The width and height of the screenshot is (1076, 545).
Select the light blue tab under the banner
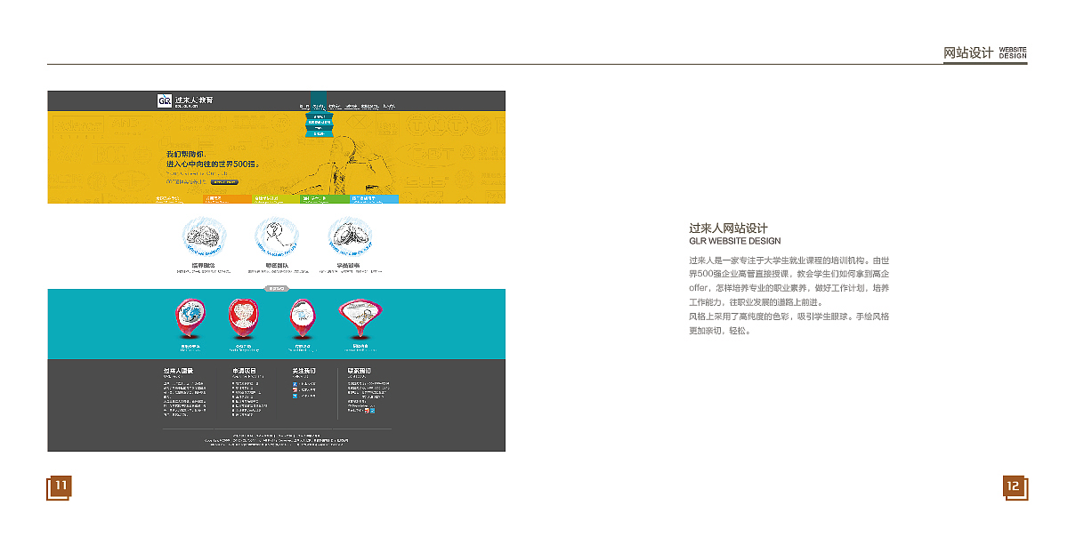click(374, 199)
